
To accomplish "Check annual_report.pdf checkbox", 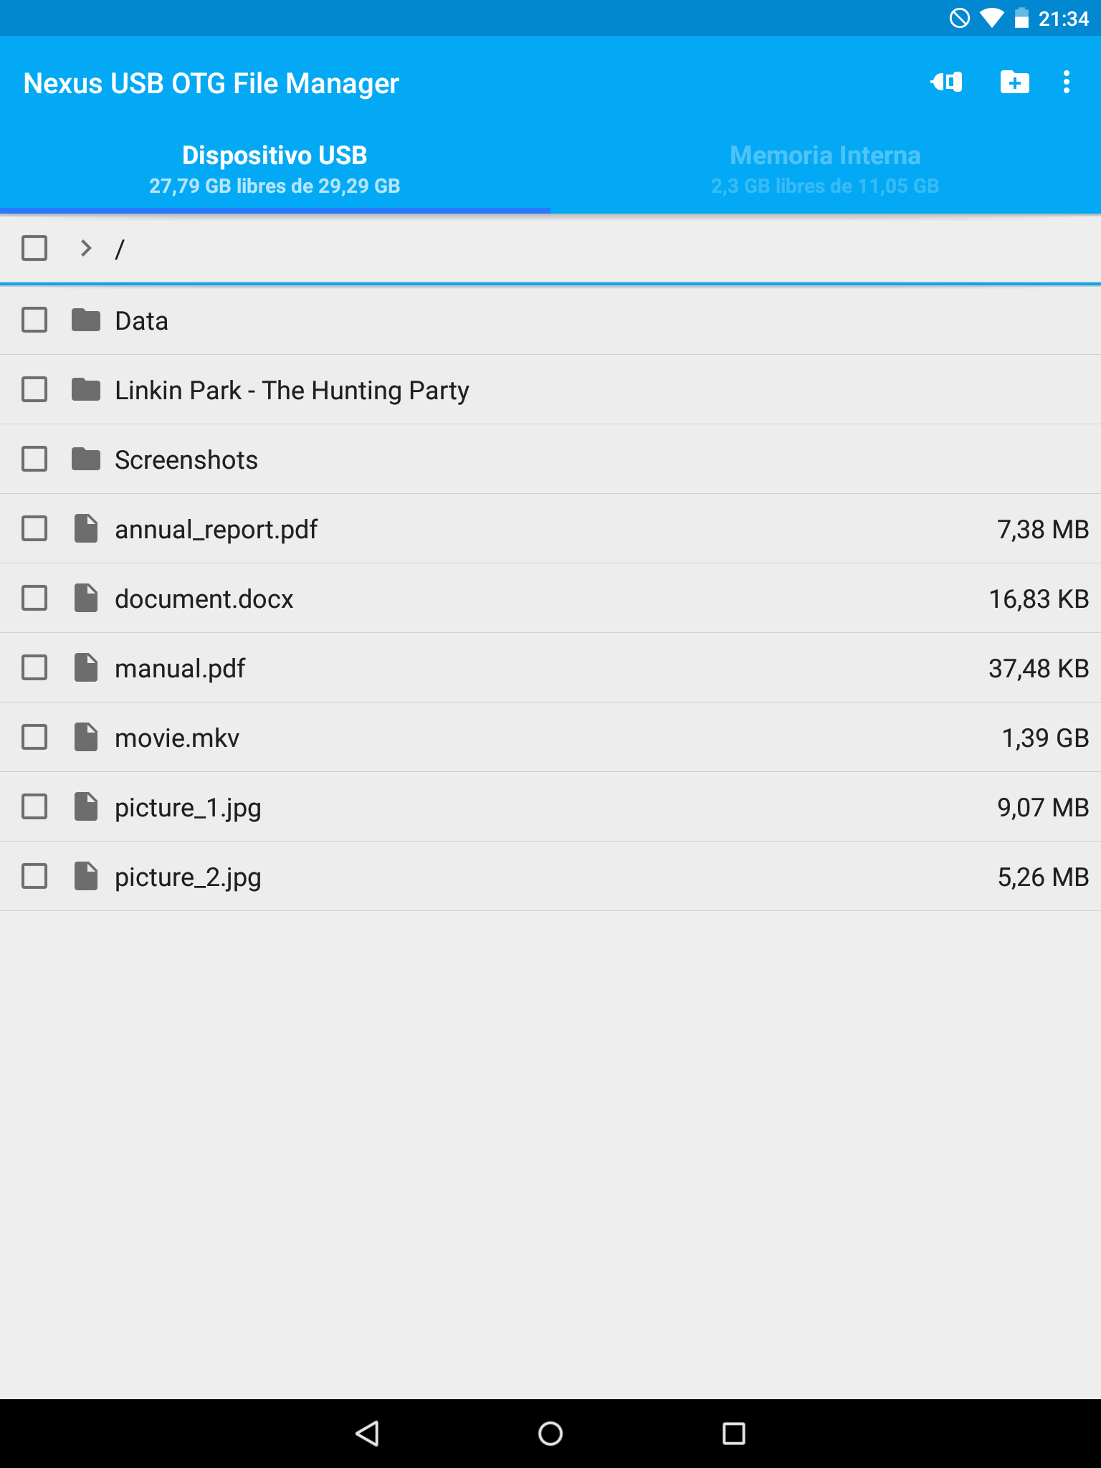I will [34, 529].
